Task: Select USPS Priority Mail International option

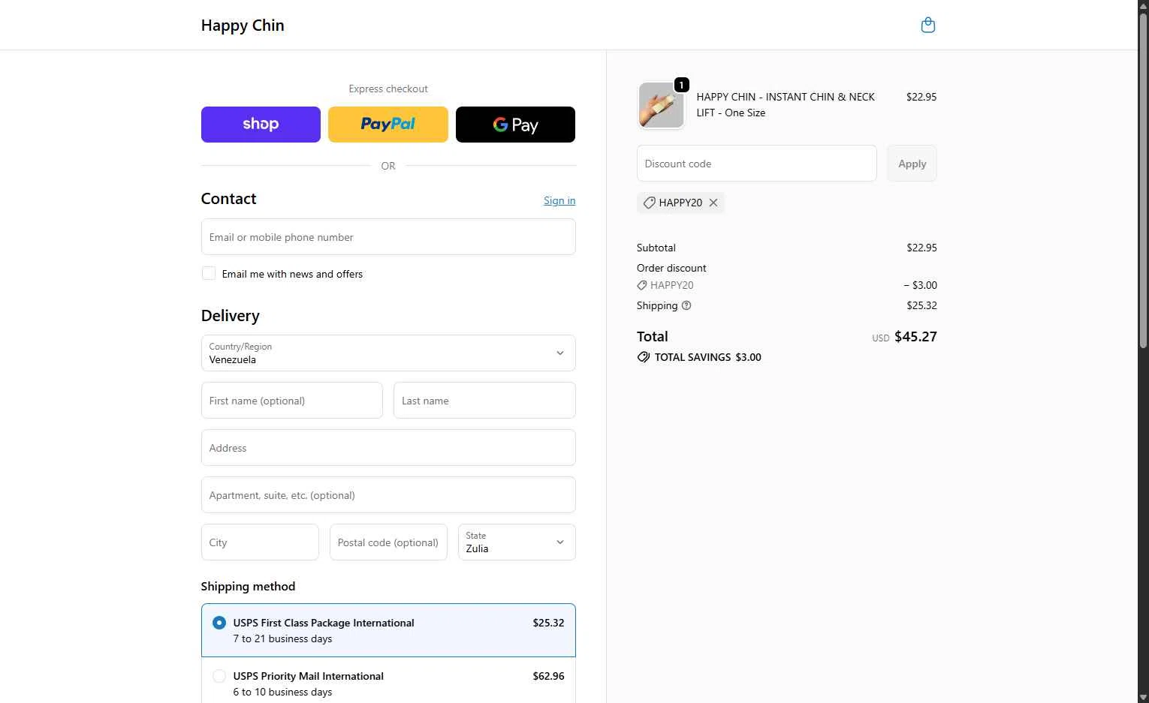Action: click(x=388, y=681)
